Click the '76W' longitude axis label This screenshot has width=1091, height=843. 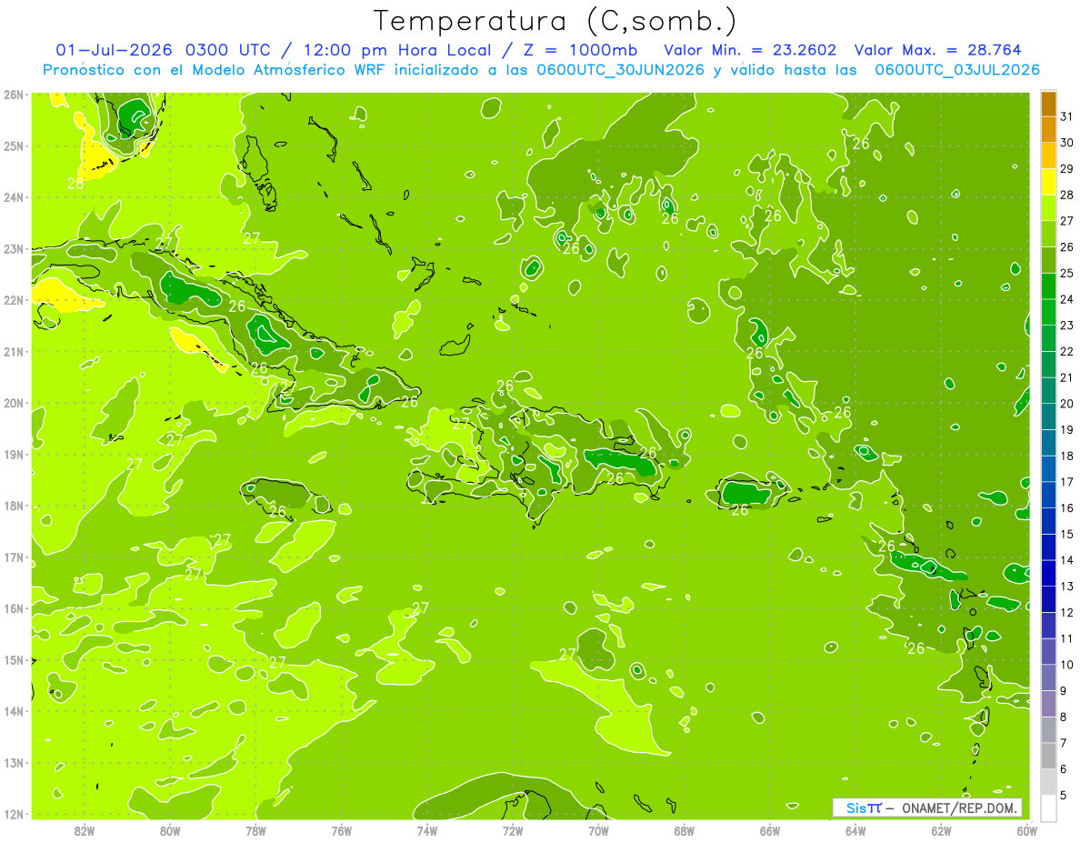point(341,829)
